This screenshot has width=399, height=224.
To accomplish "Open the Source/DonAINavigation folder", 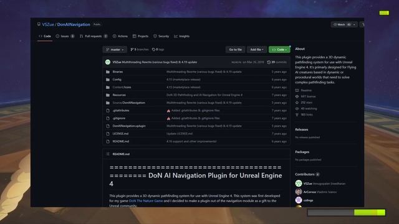I will pyautogui.click(x=129, y=103).
